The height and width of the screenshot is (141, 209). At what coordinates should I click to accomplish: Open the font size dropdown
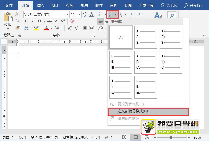[x=79, y=14]
